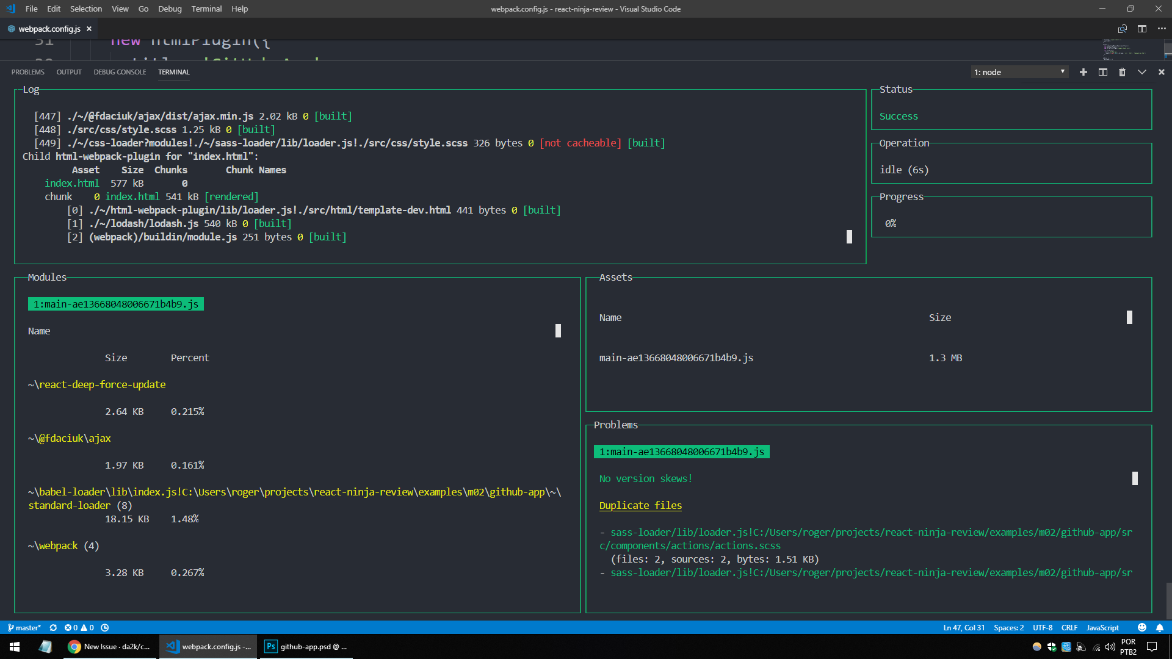Change Spaces: 2 indentation setting
The image size is (1172, 659).
pos(1008,627)
